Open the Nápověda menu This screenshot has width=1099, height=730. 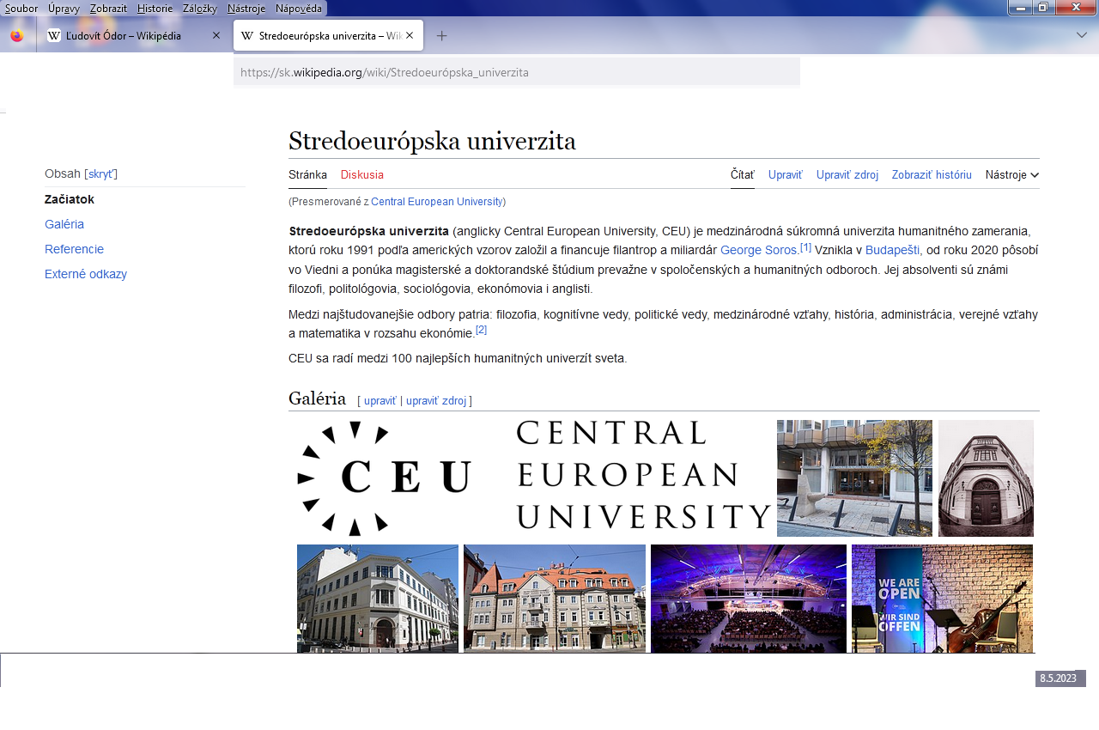(x=299, y=9)
